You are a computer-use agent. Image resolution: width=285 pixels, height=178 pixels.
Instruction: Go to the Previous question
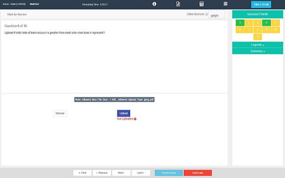point(102,173)
